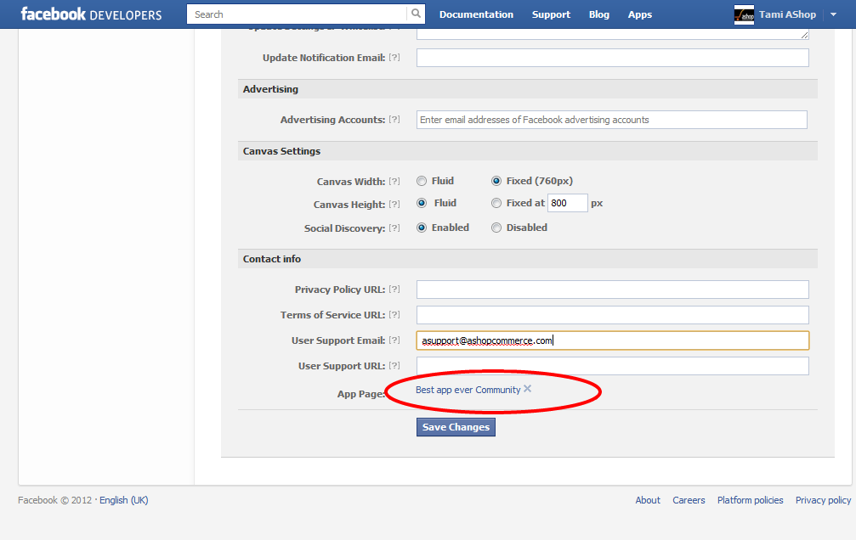Click help [?] next to Canvas Height

394,204
